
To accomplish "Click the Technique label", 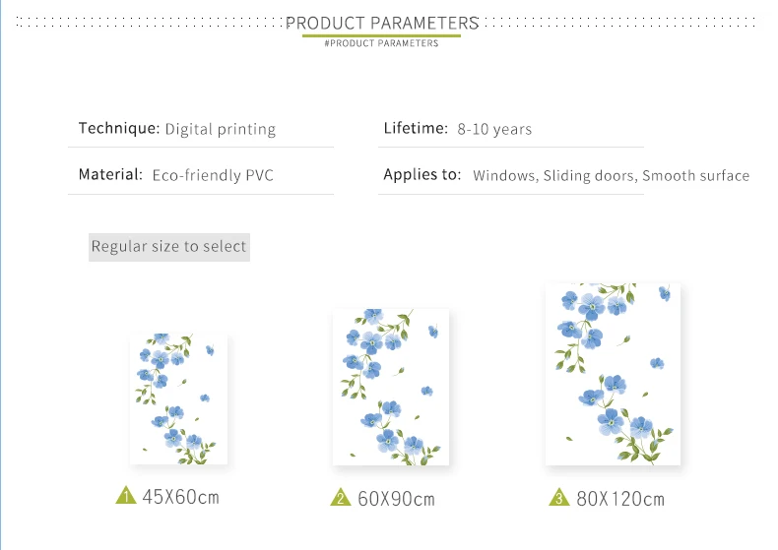I will tap(119, 128).
